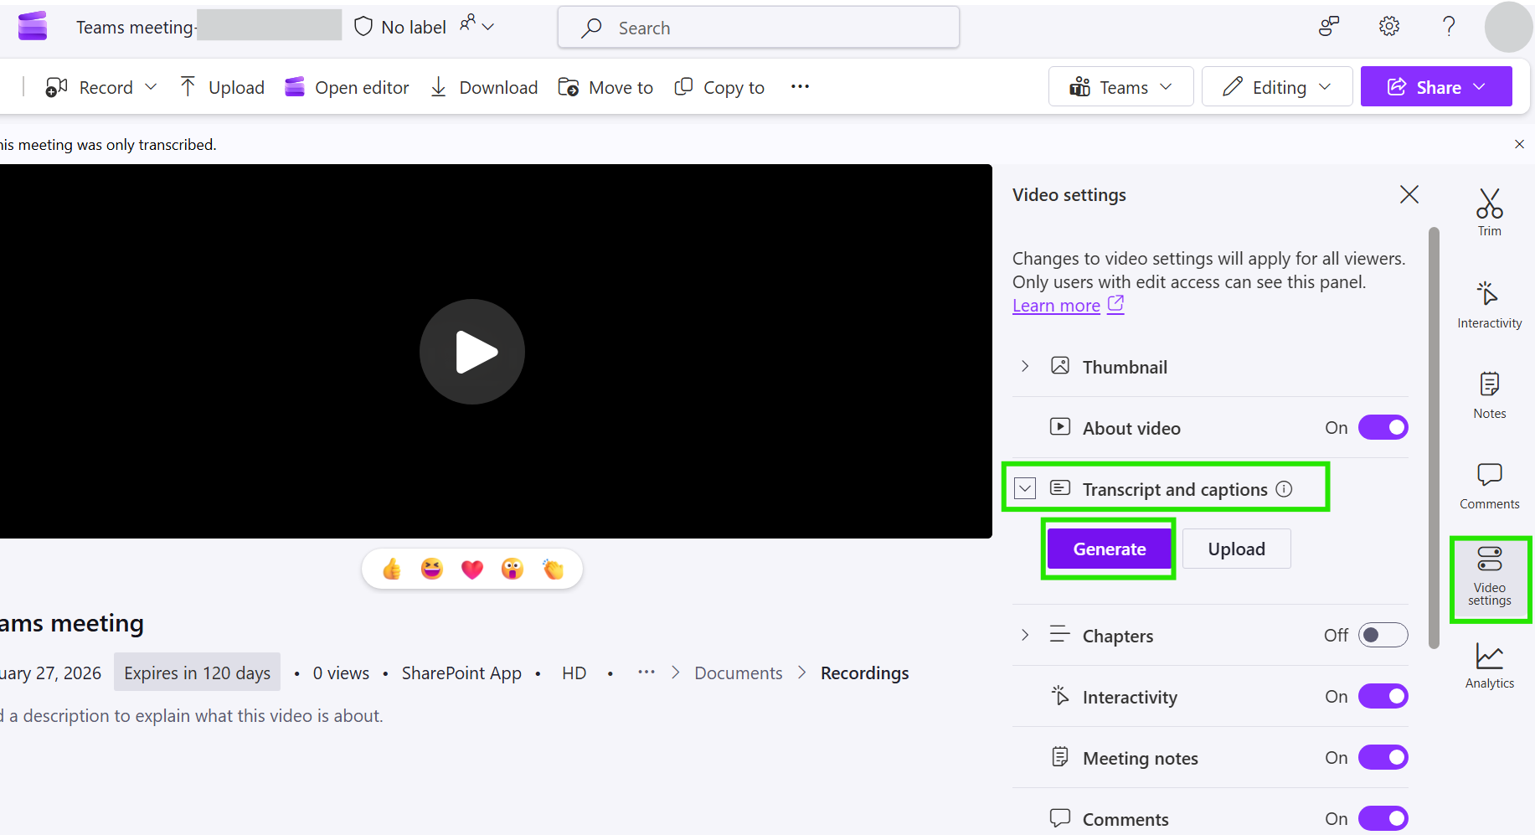Viewport: 1535px width, 835px height.
Task: Turn off the Comments toggle
Action: click(x=1383, y=818)
